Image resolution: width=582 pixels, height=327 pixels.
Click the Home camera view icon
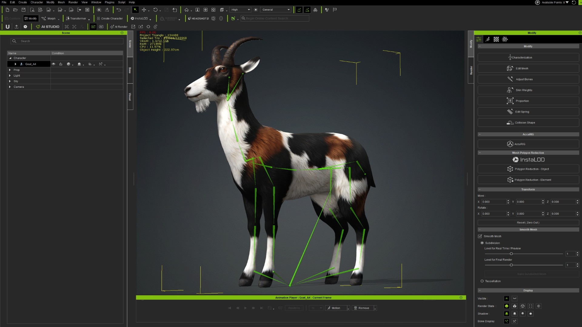pyautogui.click(x=186, y=10)
